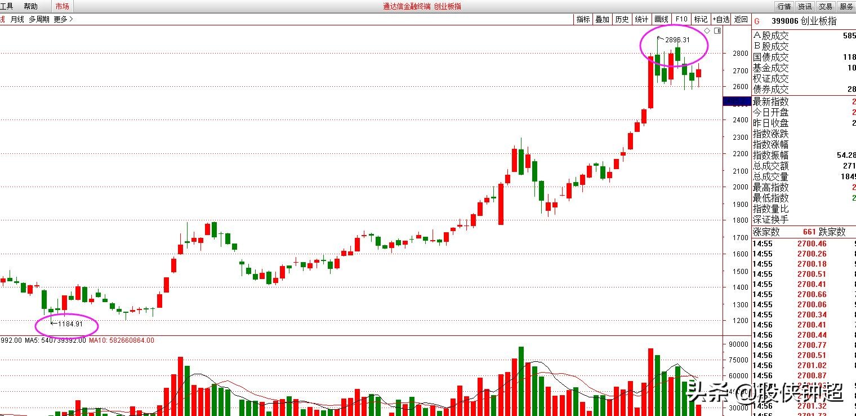Select the 月线 monthly period

[x=17, y=19]
